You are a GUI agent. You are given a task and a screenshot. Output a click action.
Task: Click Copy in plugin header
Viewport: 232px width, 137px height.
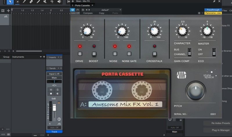[101, 13]
